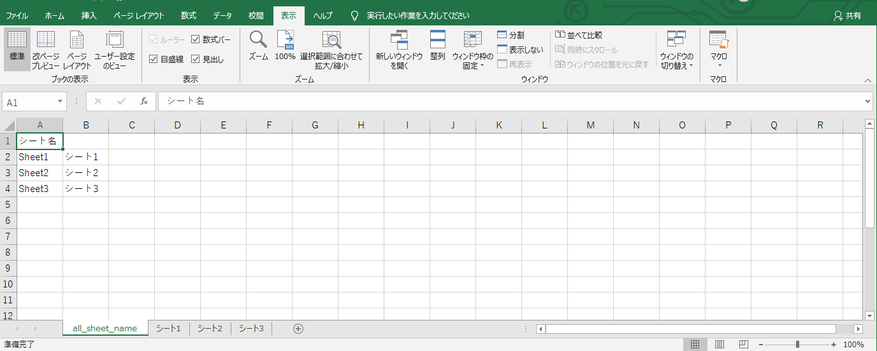877x351 pixels.
Task: Toggle the headings (見出し) checkbox
Action: [x=196, y=59]
